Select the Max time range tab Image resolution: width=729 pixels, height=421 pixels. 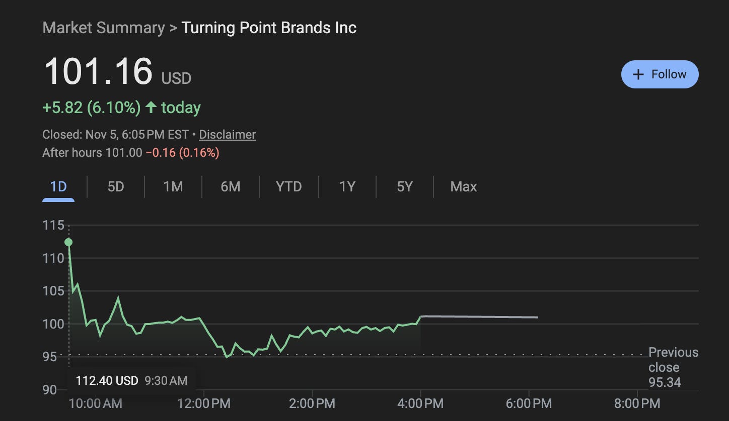pos(464,187)
